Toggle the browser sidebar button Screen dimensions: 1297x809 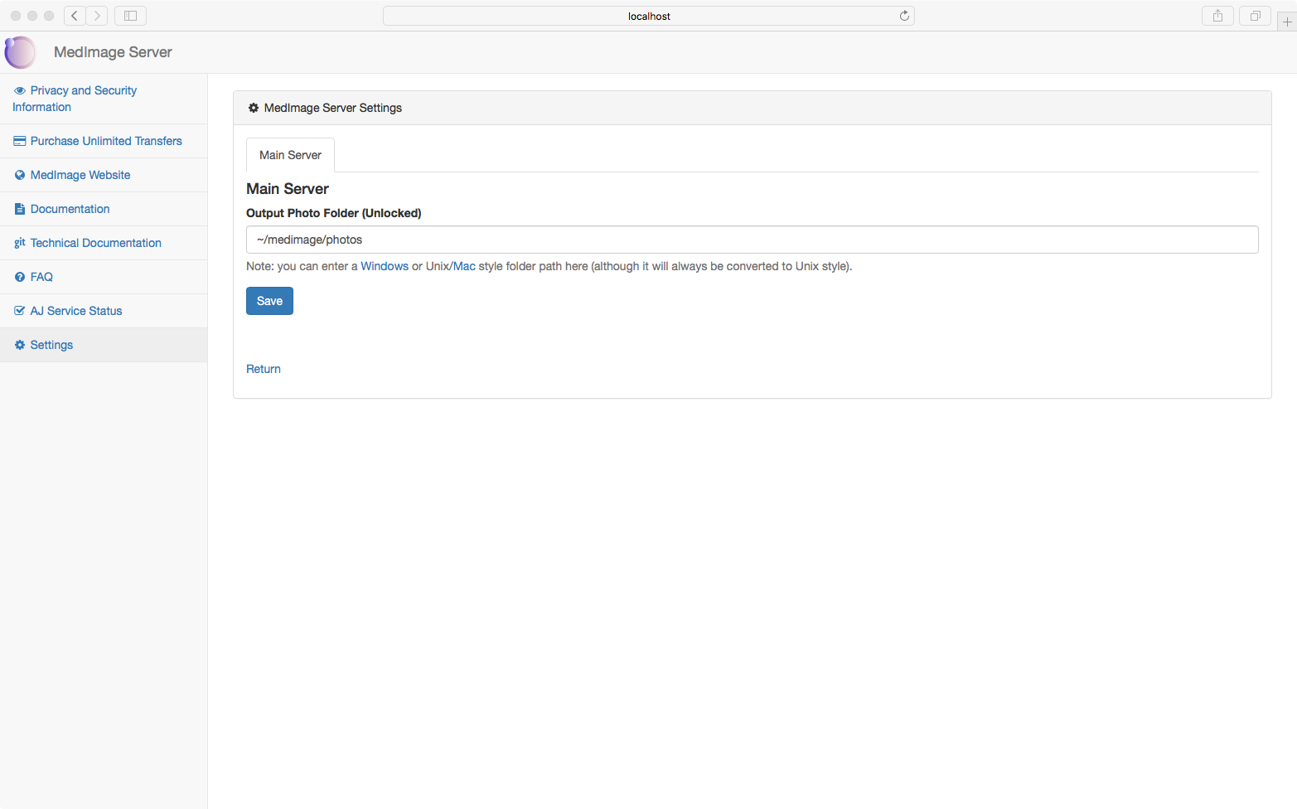[130, 16]
